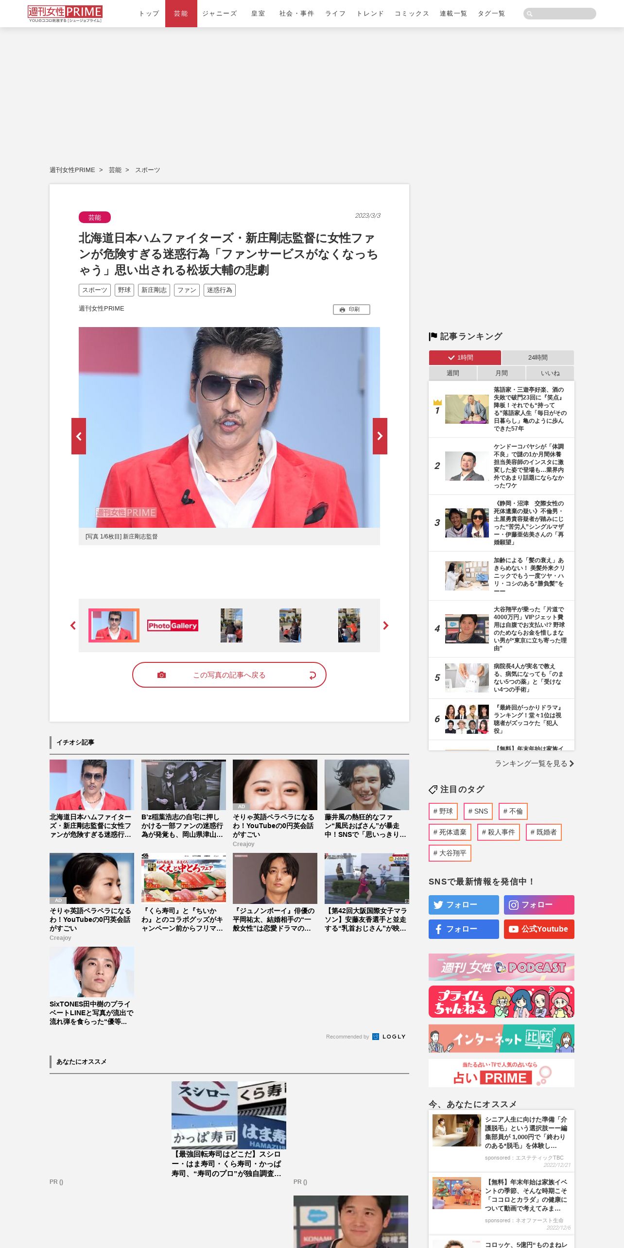Image resolution: width=624 pixels, height=1248 pixels.
Task: Select the Photo Gallery thumbnail
Action: pos(173,625)
